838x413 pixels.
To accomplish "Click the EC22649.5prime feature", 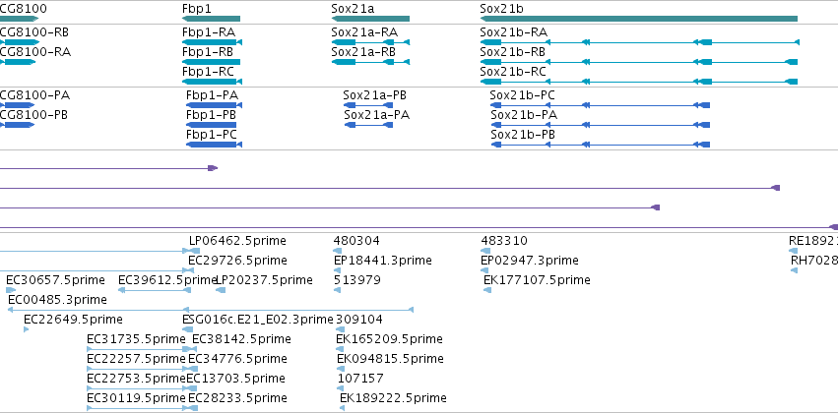I will pyautogui.click(x=27, y=329).
